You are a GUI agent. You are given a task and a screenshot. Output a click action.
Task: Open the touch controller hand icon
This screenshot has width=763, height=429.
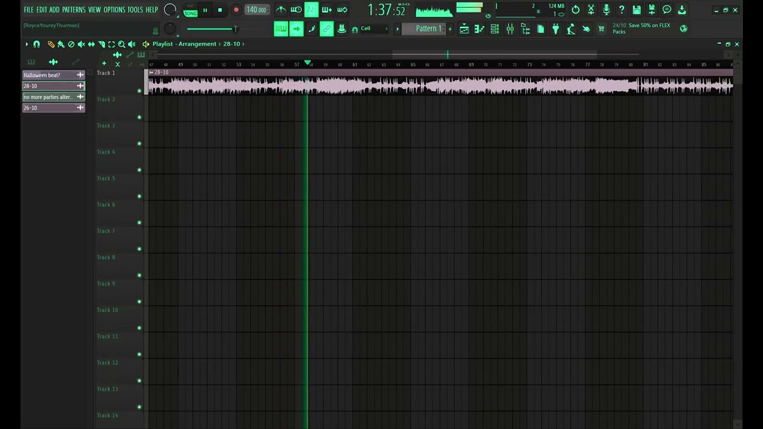tap(586, 29)
